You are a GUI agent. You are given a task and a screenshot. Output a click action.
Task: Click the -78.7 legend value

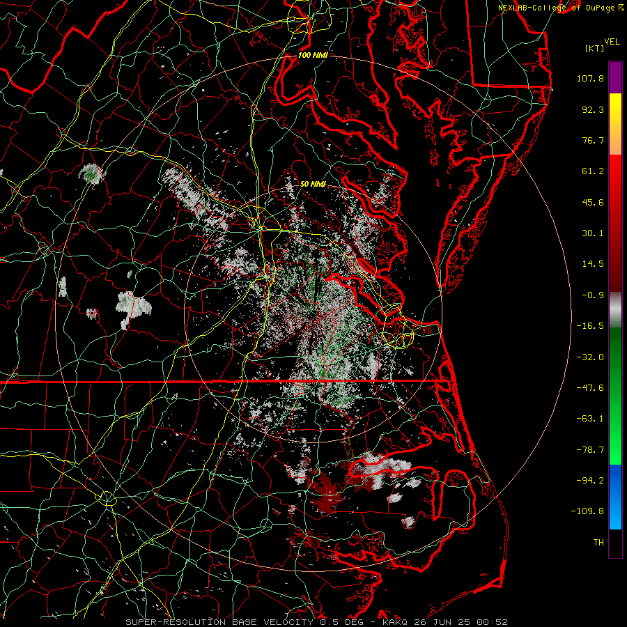point(590,450)
